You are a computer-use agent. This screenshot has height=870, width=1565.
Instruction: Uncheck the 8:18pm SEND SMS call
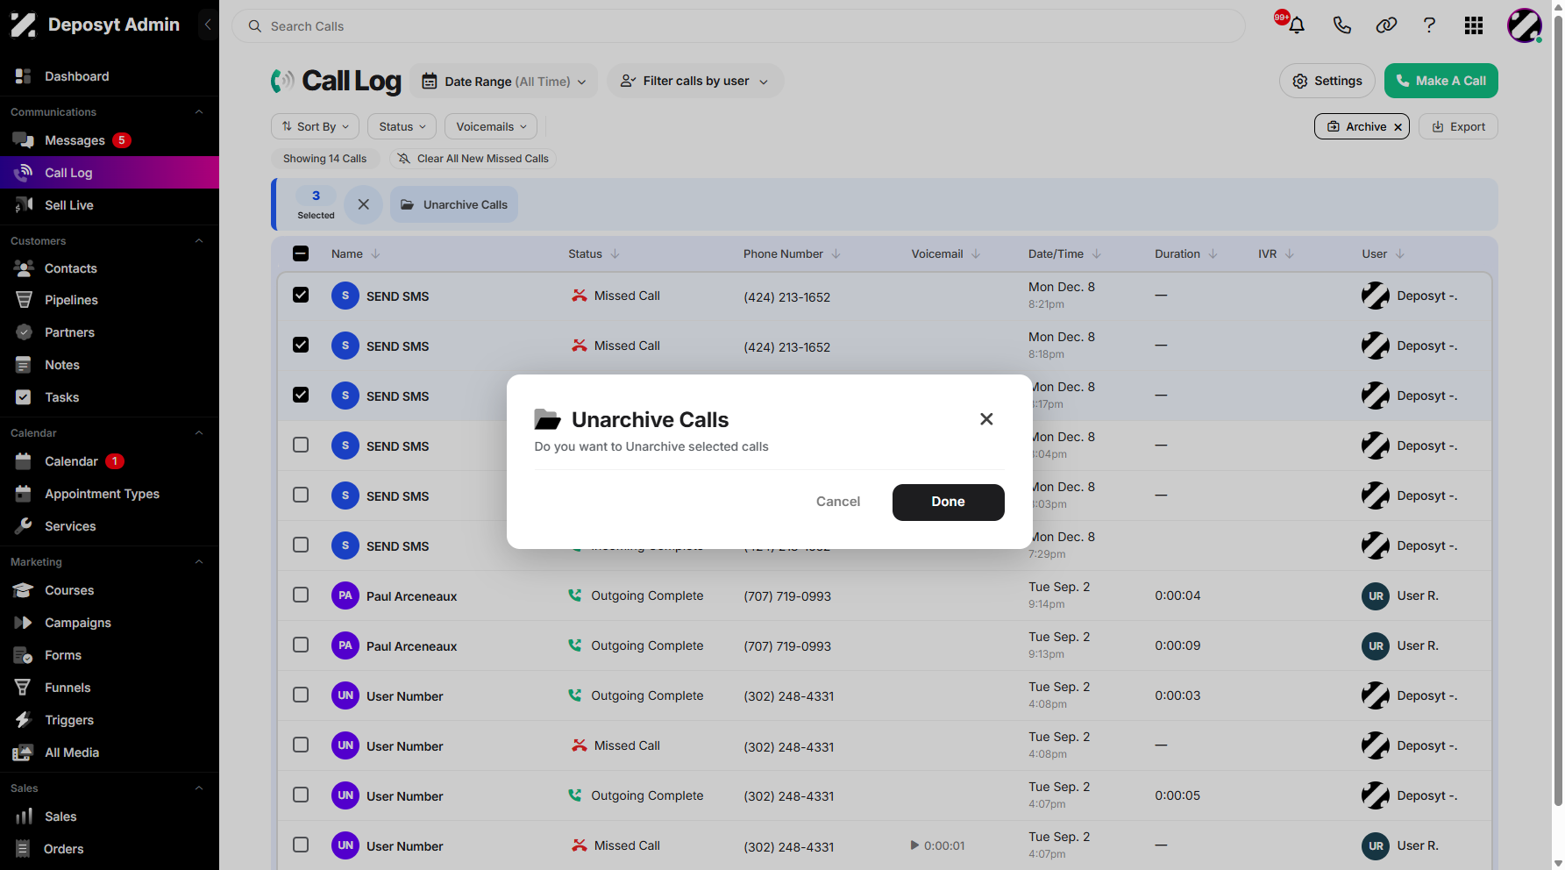(301, 345)
